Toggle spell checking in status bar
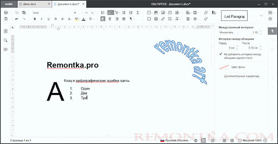Screen dimensions: 278x144 coord(203,140)
